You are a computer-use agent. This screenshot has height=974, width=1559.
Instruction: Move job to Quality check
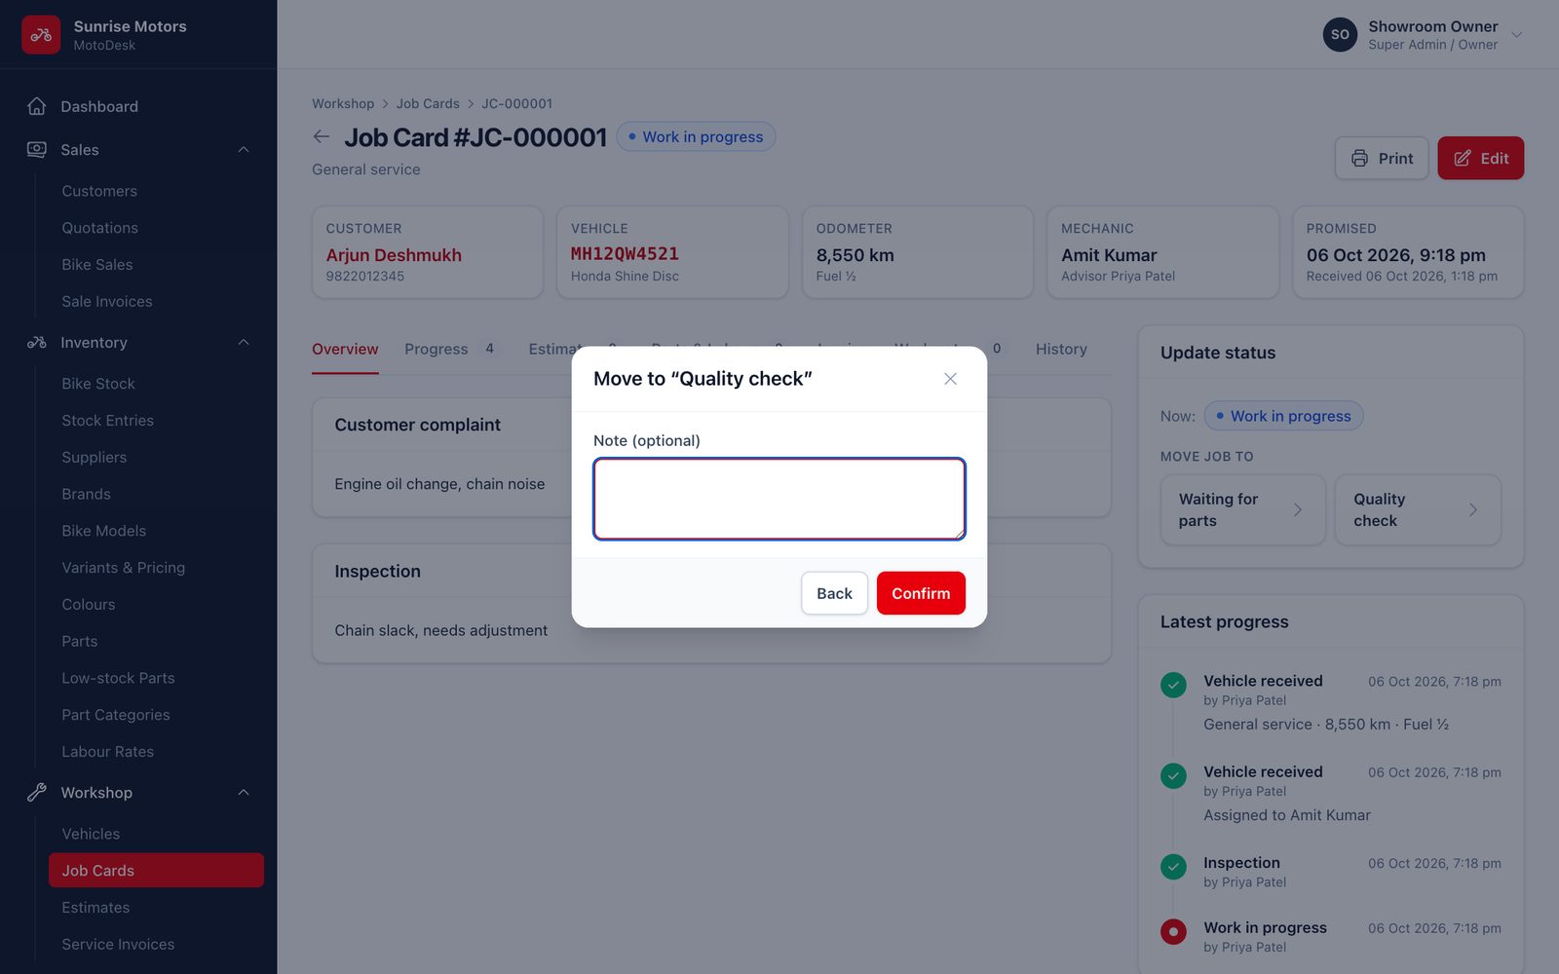[1418, 509]
